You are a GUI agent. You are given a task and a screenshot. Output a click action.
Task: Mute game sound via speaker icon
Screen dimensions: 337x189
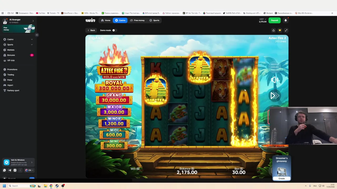tap(275, 80)
